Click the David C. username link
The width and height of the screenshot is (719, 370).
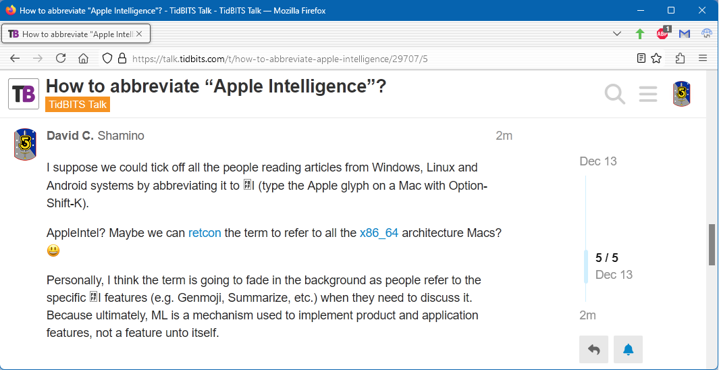pos(70,136)
